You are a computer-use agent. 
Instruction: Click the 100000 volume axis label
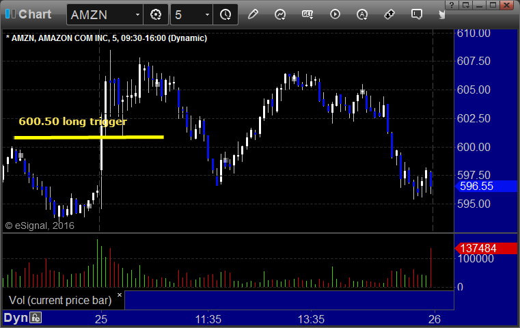tap(476, 258)
